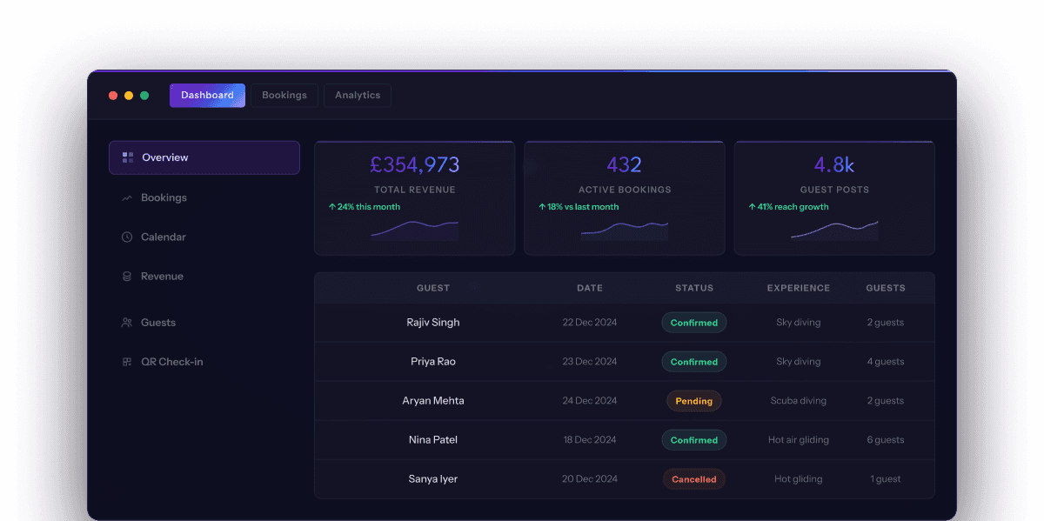Select guest name Rajiv Singh

433,323
